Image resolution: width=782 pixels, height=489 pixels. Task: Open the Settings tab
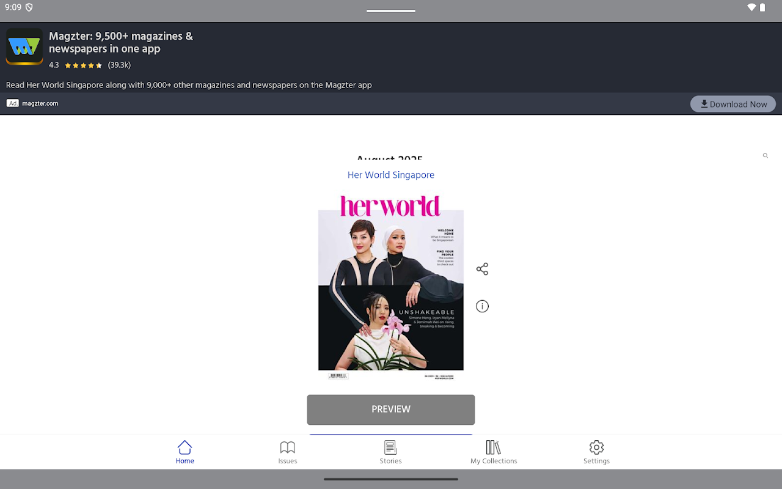tap(596, 452)
